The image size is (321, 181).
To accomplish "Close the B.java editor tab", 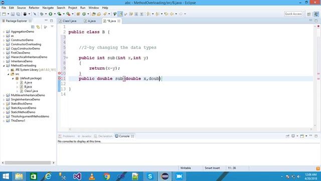I will (x=119, y=21).
